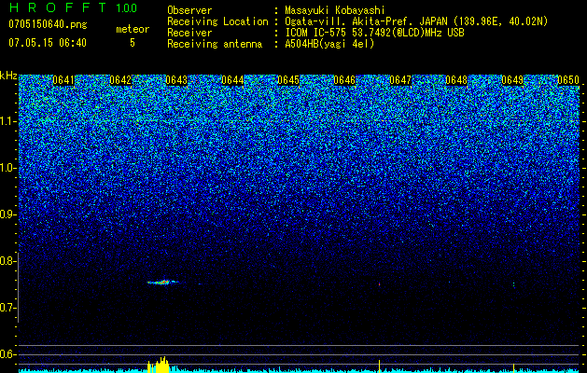The height and width of the screenshot is (373, 587).
Task: Click the 0645 time marker
Action: tap(288, 80)
